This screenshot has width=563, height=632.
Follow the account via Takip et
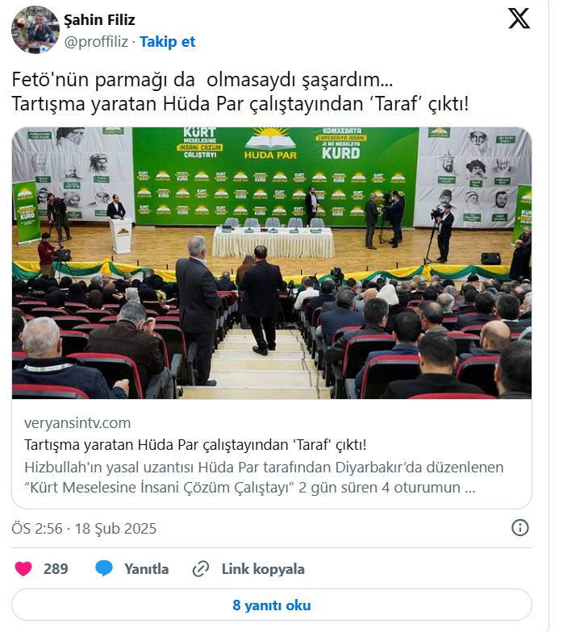point(168,42)
